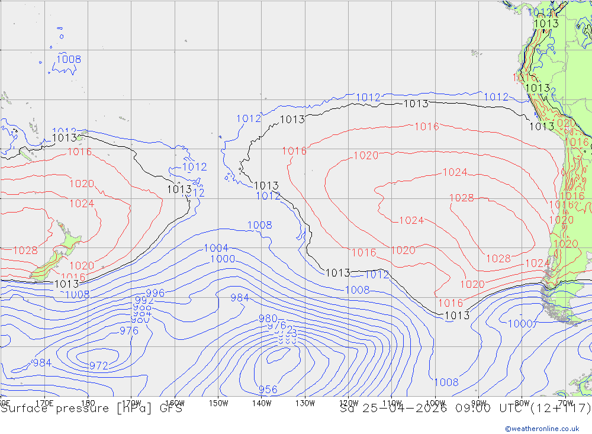This screenshot has width=592, height=434.
Task: Click the 150W longitude label
Action: coord(218,403)
